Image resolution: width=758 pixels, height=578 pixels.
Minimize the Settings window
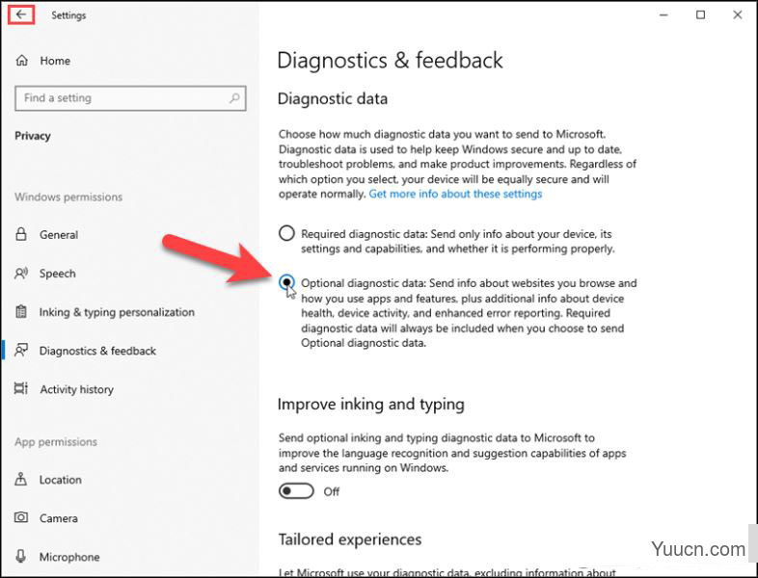point(663,15)
